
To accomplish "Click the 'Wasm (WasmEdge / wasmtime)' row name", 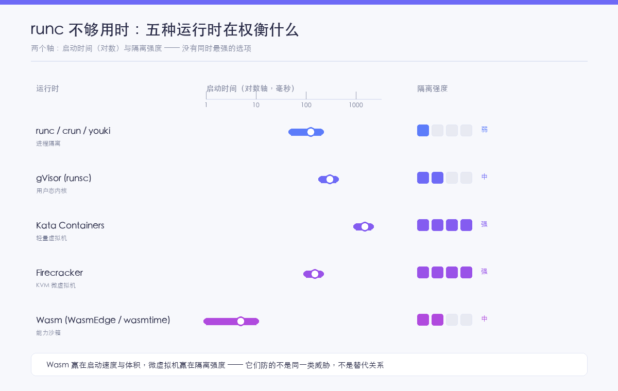I will click(103, 320).
